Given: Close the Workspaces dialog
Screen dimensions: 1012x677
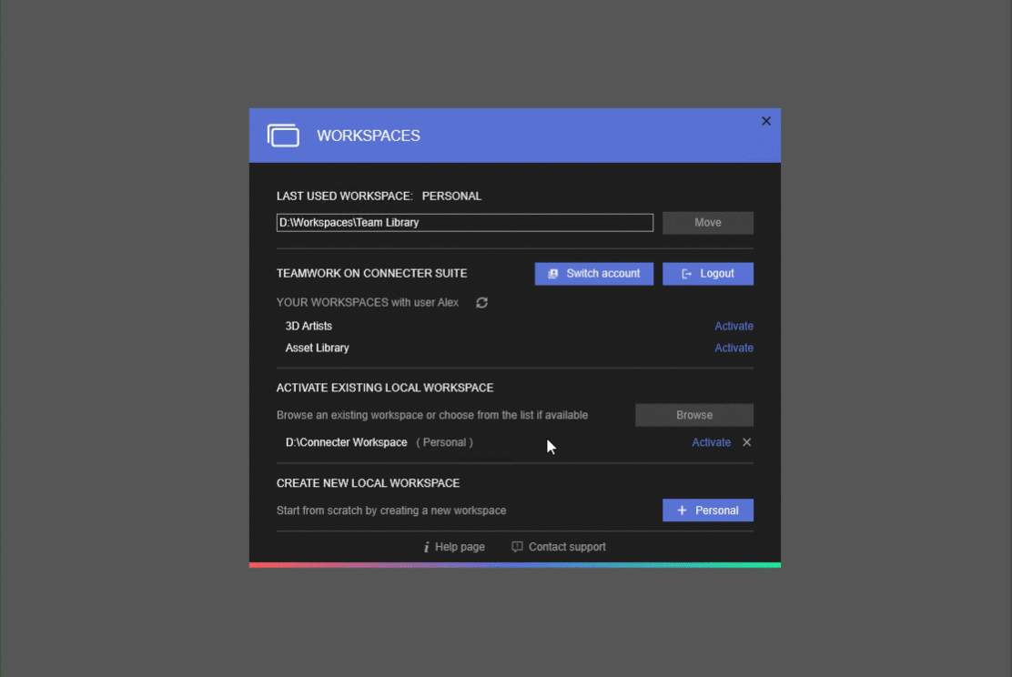Looking at the screenshot, I should [766, 121].
